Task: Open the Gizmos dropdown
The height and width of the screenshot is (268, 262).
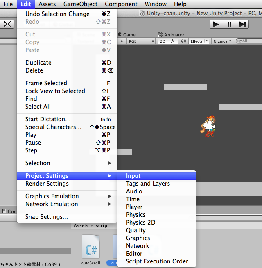Action: coord(222,41)
